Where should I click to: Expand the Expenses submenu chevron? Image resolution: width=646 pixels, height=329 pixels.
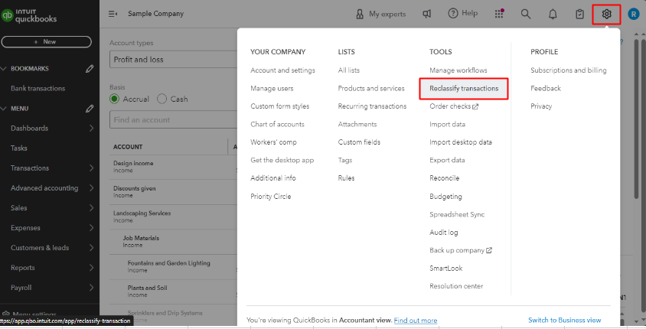pyautogui.click(x=91, y=228)
